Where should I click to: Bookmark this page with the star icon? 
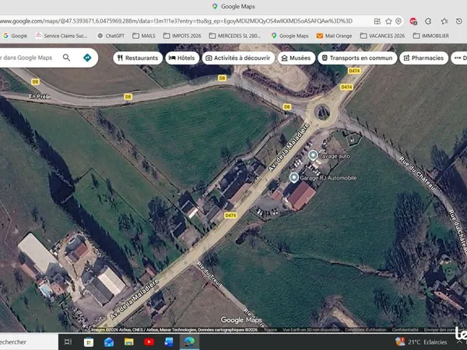pyautogui.click(x=388, y=21)
